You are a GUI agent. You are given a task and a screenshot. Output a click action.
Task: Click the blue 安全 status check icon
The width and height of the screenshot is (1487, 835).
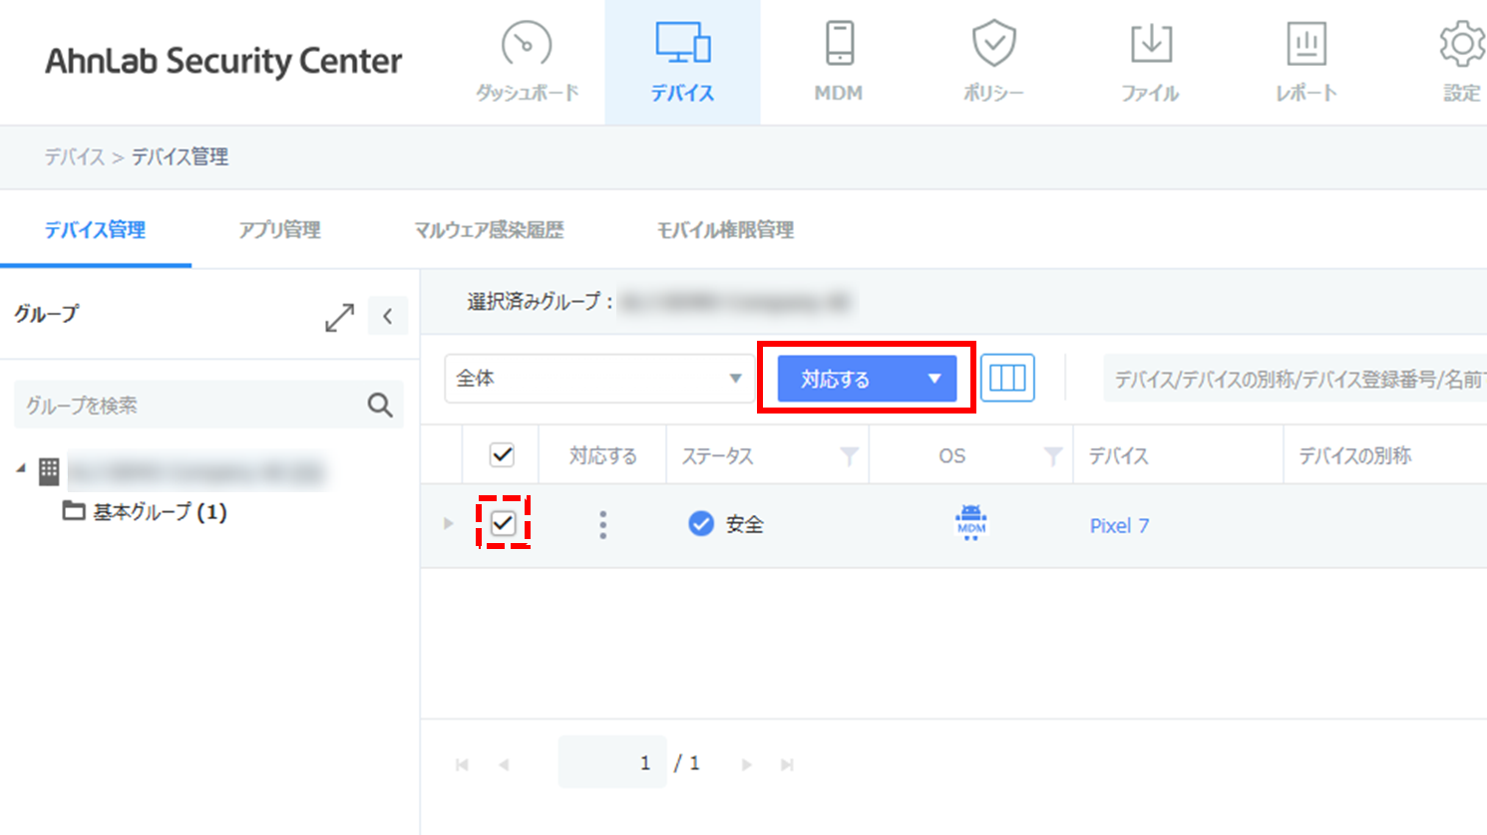701,523
